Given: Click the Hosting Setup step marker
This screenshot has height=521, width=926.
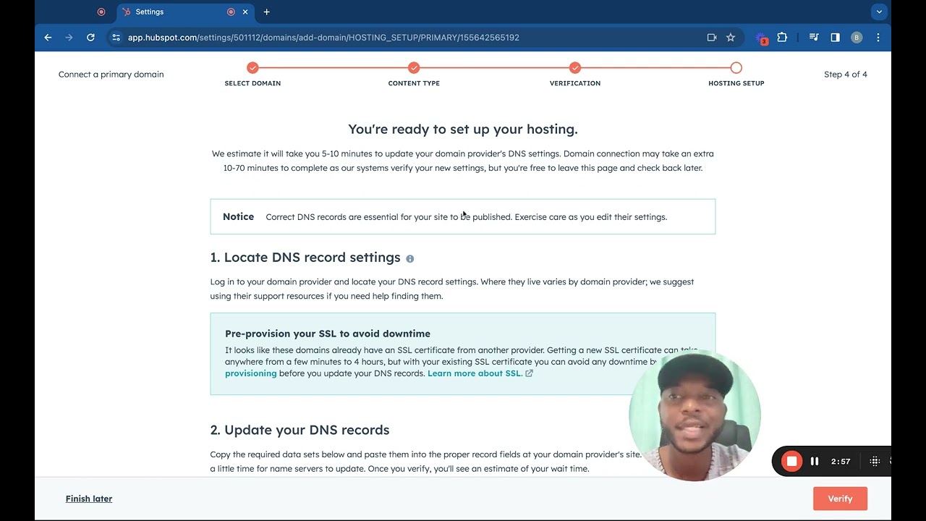Looking at the screenshot, I should tap(736, 67).
